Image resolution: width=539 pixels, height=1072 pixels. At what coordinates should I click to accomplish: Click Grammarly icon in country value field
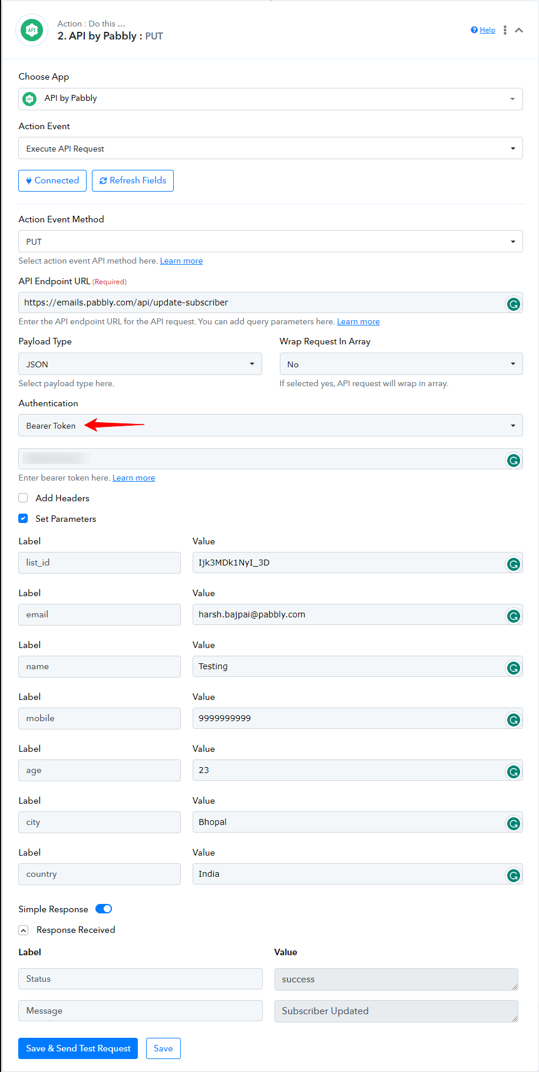[x=514, y=876]
